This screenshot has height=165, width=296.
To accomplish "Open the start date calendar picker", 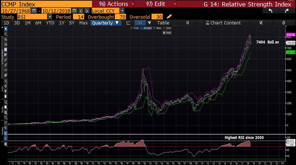I will tap(34, 11).
